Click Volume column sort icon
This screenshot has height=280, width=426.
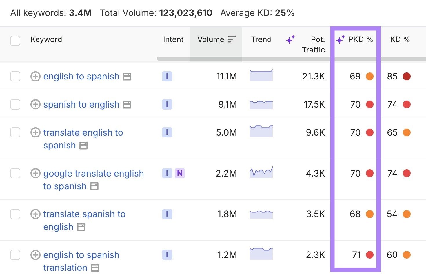(x=232, y=39)
